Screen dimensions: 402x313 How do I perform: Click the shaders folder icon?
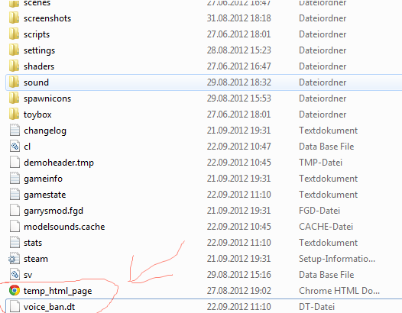pyautogui.click(x=14, y=66)
